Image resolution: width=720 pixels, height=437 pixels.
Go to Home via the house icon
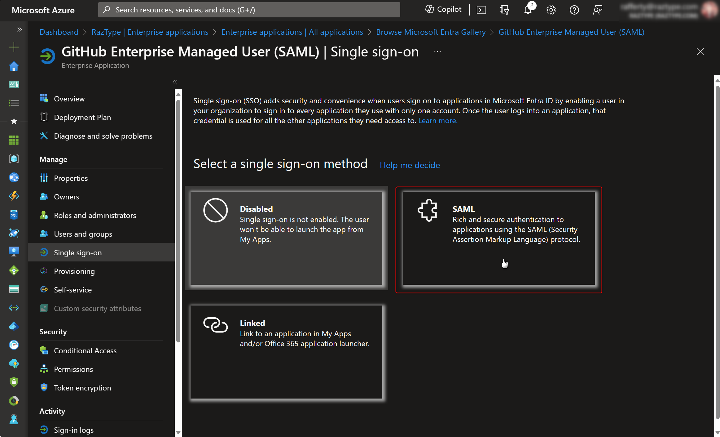tap(14, 66)
